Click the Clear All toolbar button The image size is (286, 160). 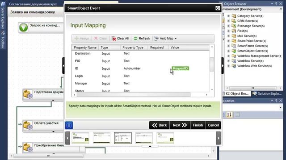tap(120, 39)
